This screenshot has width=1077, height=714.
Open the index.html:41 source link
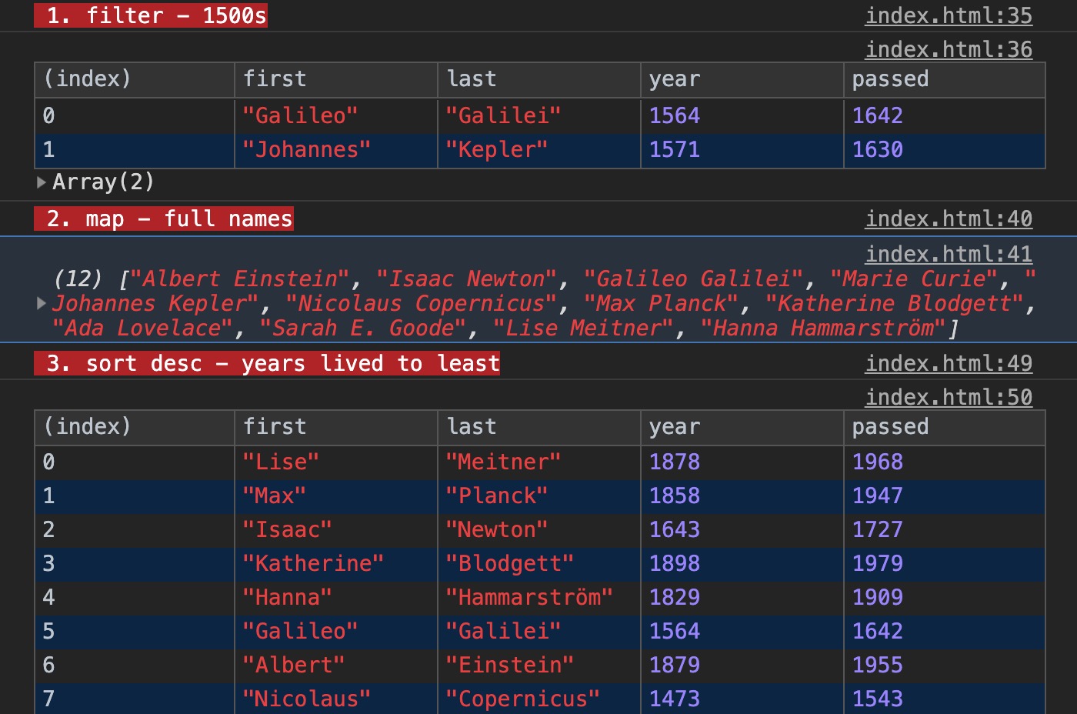point(949,254)
